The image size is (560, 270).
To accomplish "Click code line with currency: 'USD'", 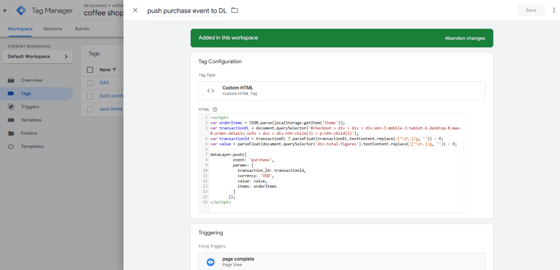I will click(x=256, y=176).
